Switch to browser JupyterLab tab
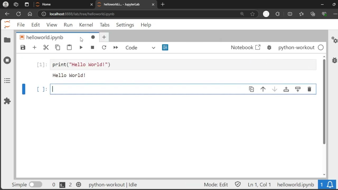The image size is (338, 190). pyautogui.click(x=126, y=4)
